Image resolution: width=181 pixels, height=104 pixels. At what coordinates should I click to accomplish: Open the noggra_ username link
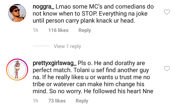tap(43, 7)
